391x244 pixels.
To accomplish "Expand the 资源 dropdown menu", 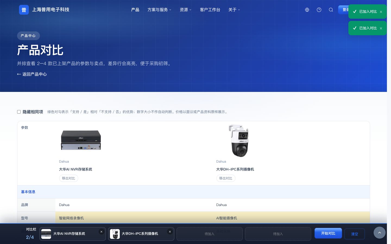I will click(186, 10).
